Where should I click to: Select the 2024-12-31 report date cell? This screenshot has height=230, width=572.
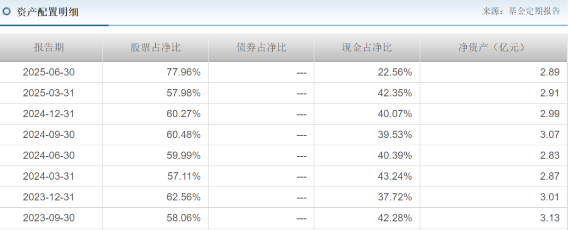click(49, 114)
